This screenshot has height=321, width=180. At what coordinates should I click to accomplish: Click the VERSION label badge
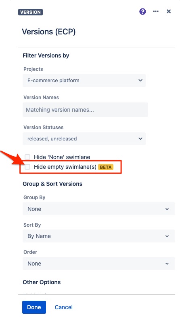pos(30,12)
